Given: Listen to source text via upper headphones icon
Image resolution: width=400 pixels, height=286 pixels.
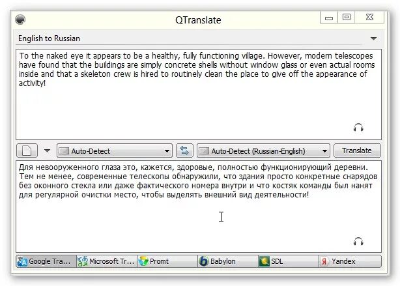Looking at the screenshot, I should pyautogui.click(x=358, y=127).
